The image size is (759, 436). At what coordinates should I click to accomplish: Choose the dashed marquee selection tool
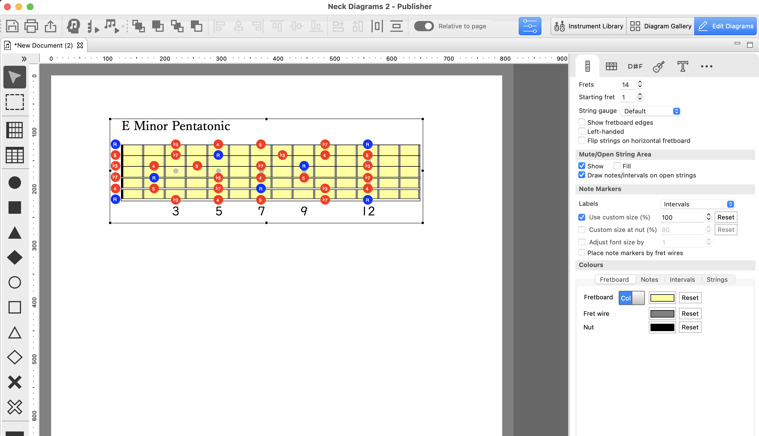coord(14,102)
